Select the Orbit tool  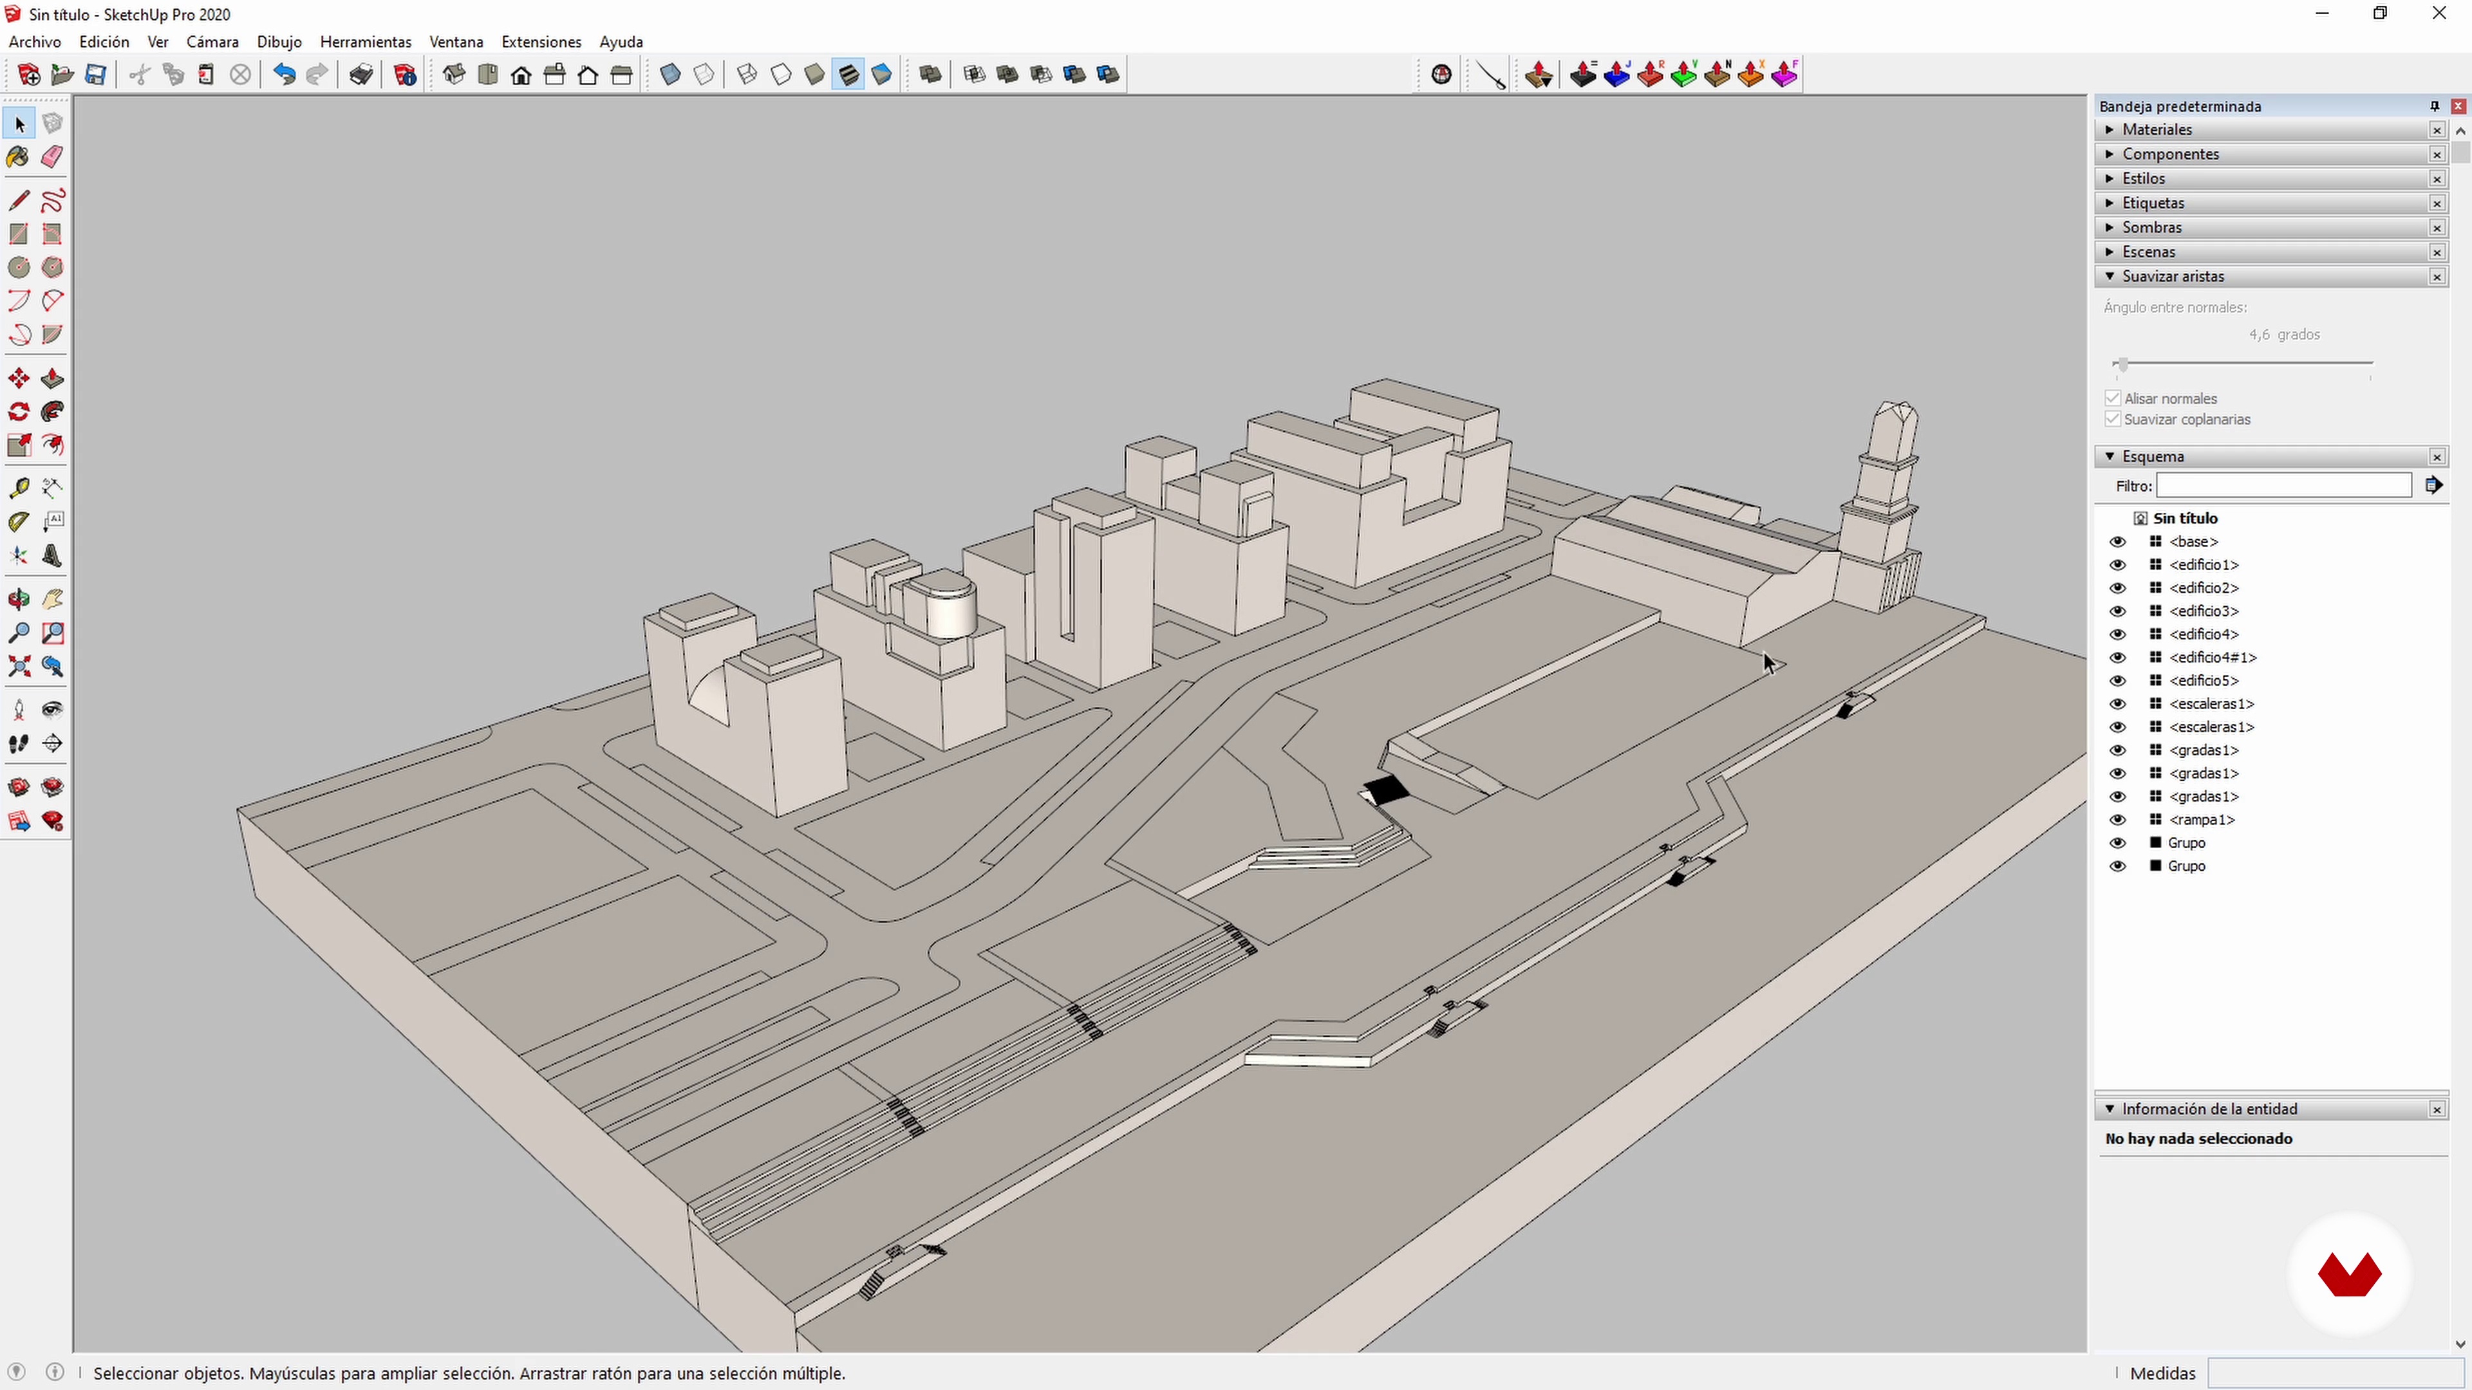point(18,600)
